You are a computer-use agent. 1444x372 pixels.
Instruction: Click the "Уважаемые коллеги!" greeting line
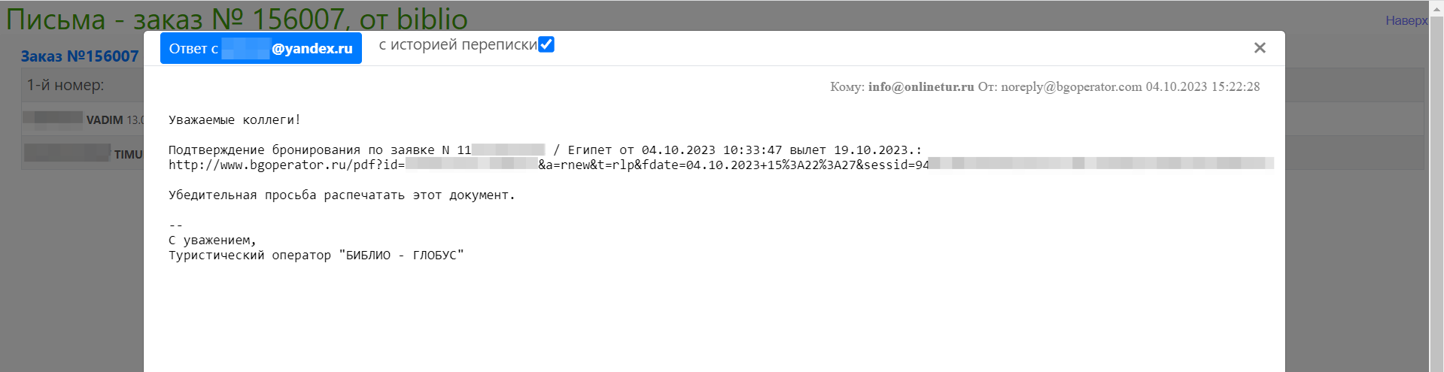coord(235,119)
